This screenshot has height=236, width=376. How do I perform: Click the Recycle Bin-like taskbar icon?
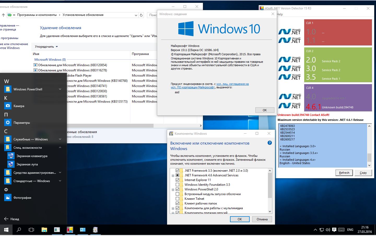pos(95,230)
